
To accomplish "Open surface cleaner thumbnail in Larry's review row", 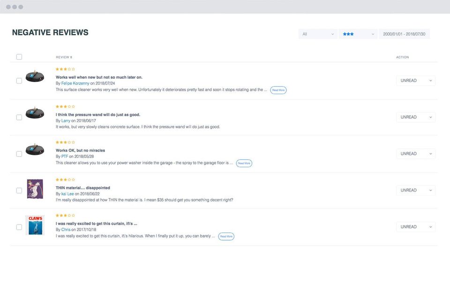I will (35, 113).
